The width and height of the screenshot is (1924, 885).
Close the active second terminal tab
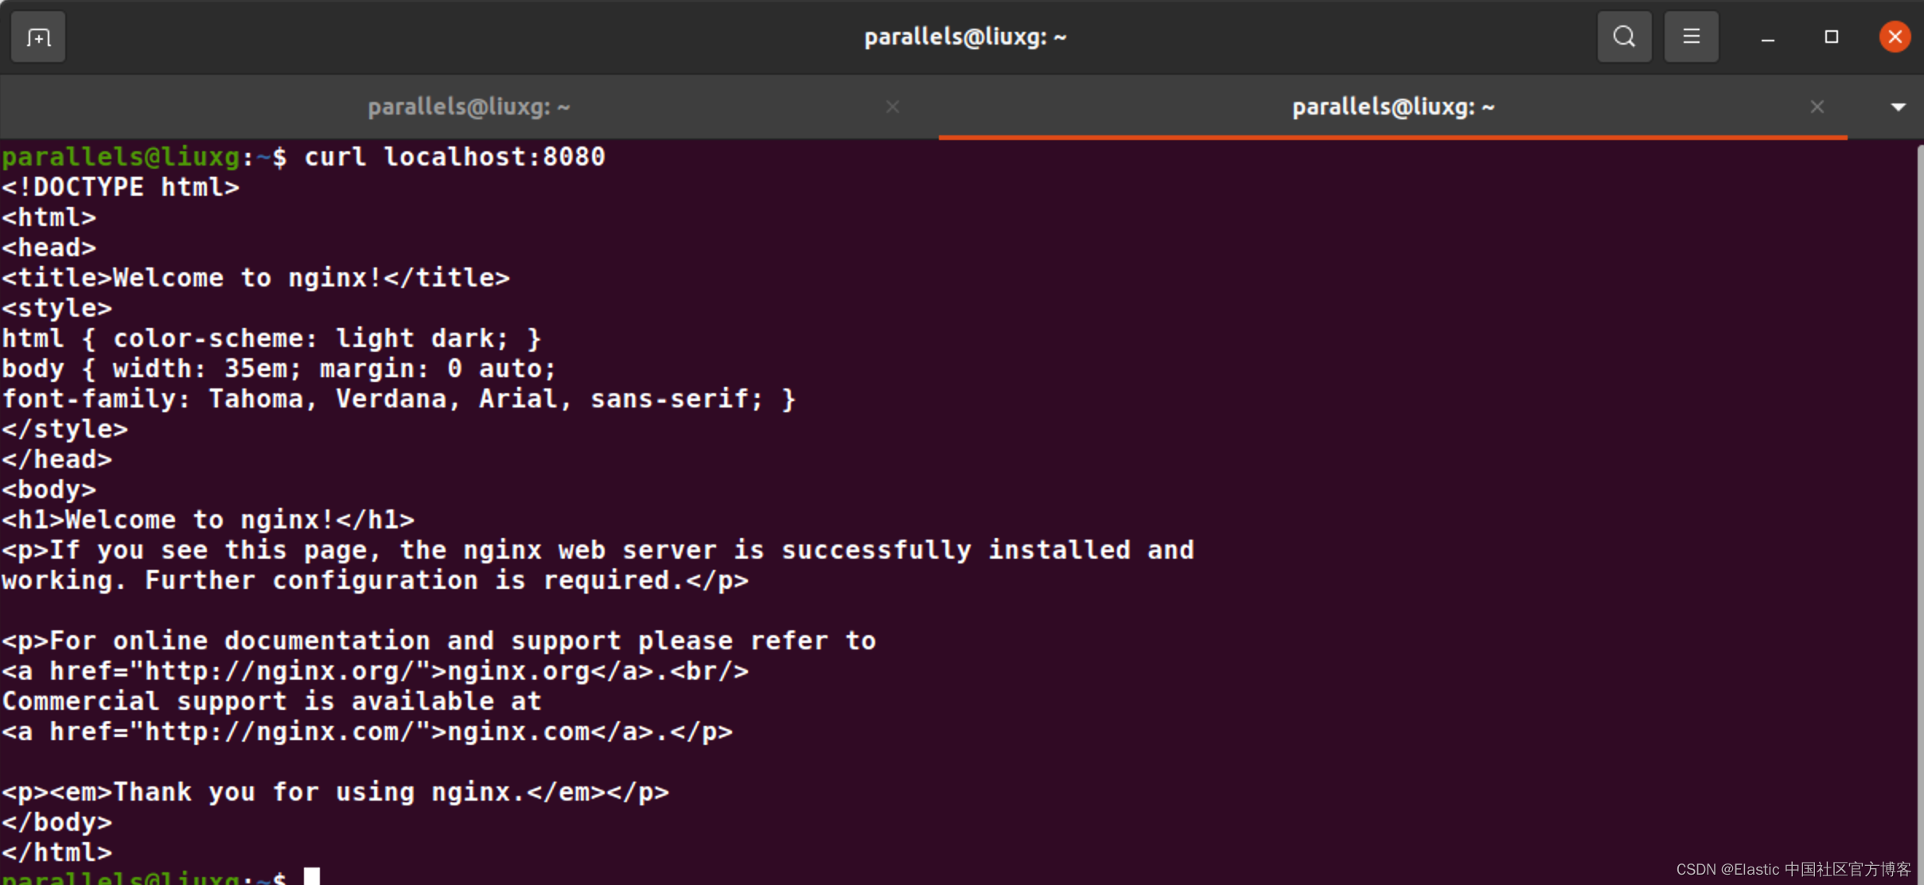click(1817, 107)
